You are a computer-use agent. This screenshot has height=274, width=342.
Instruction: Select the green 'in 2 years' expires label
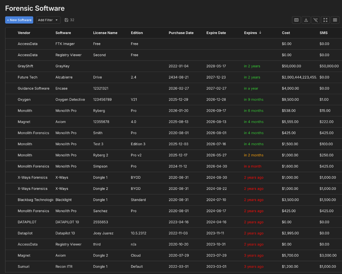click(252, 66)
